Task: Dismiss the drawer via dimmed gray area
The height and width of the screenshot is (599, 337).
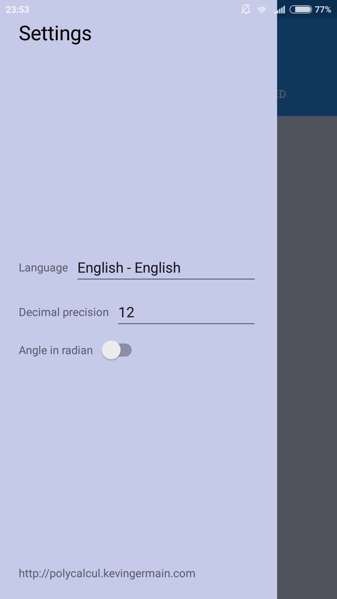Action: [307, 357]
